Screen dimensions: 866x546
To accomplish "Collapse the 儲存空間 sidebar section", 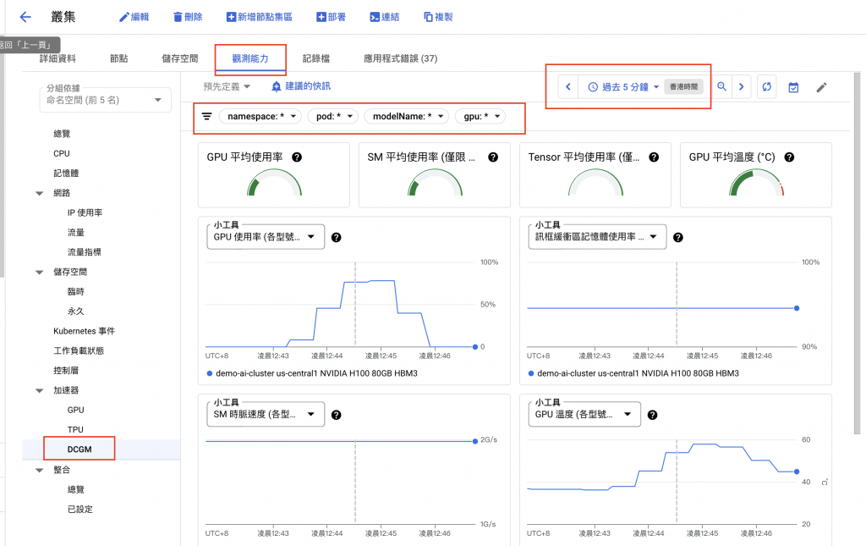I will pyautogui.click(x=39, y=272).
